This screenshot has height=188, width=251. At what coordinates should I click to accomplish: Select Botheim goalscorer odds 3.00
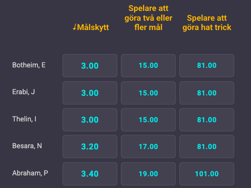[90, 65]
